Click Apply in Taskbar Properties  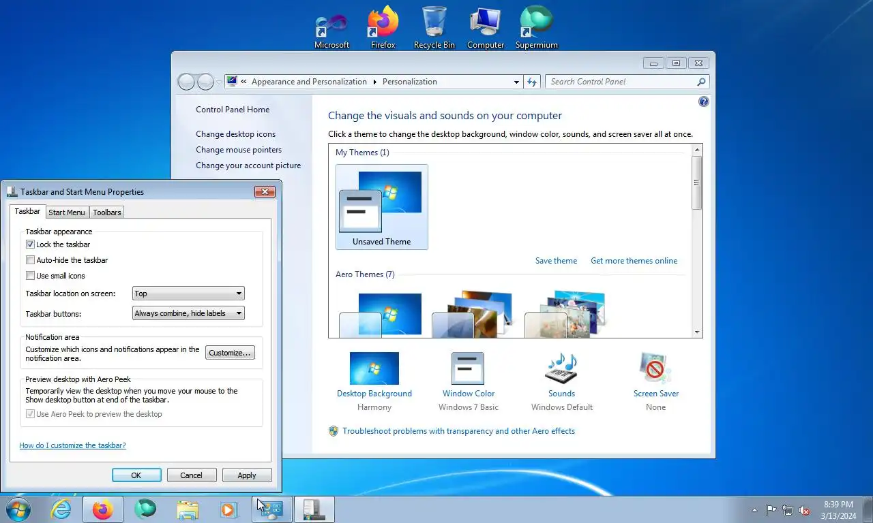point(247,475)
